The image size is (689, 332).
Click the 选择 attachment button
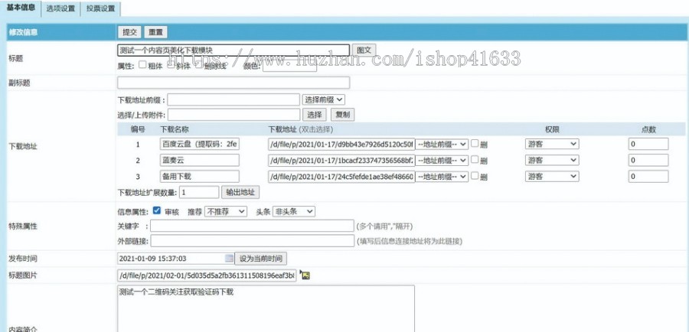click(x=314, y=115)
